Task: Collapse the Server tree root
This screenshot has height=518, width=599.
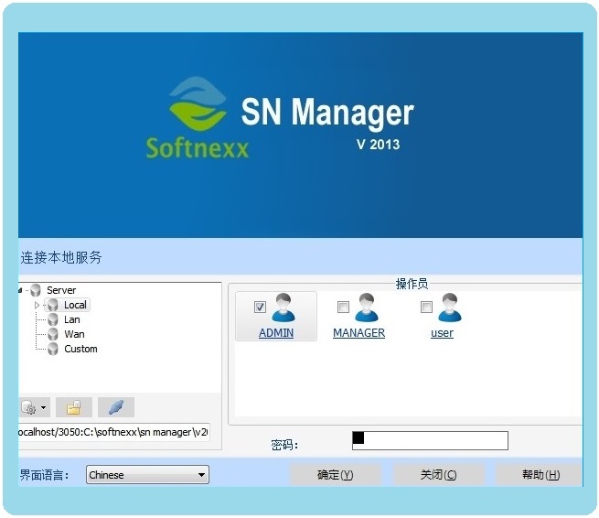Action: (x=20, y=290)
